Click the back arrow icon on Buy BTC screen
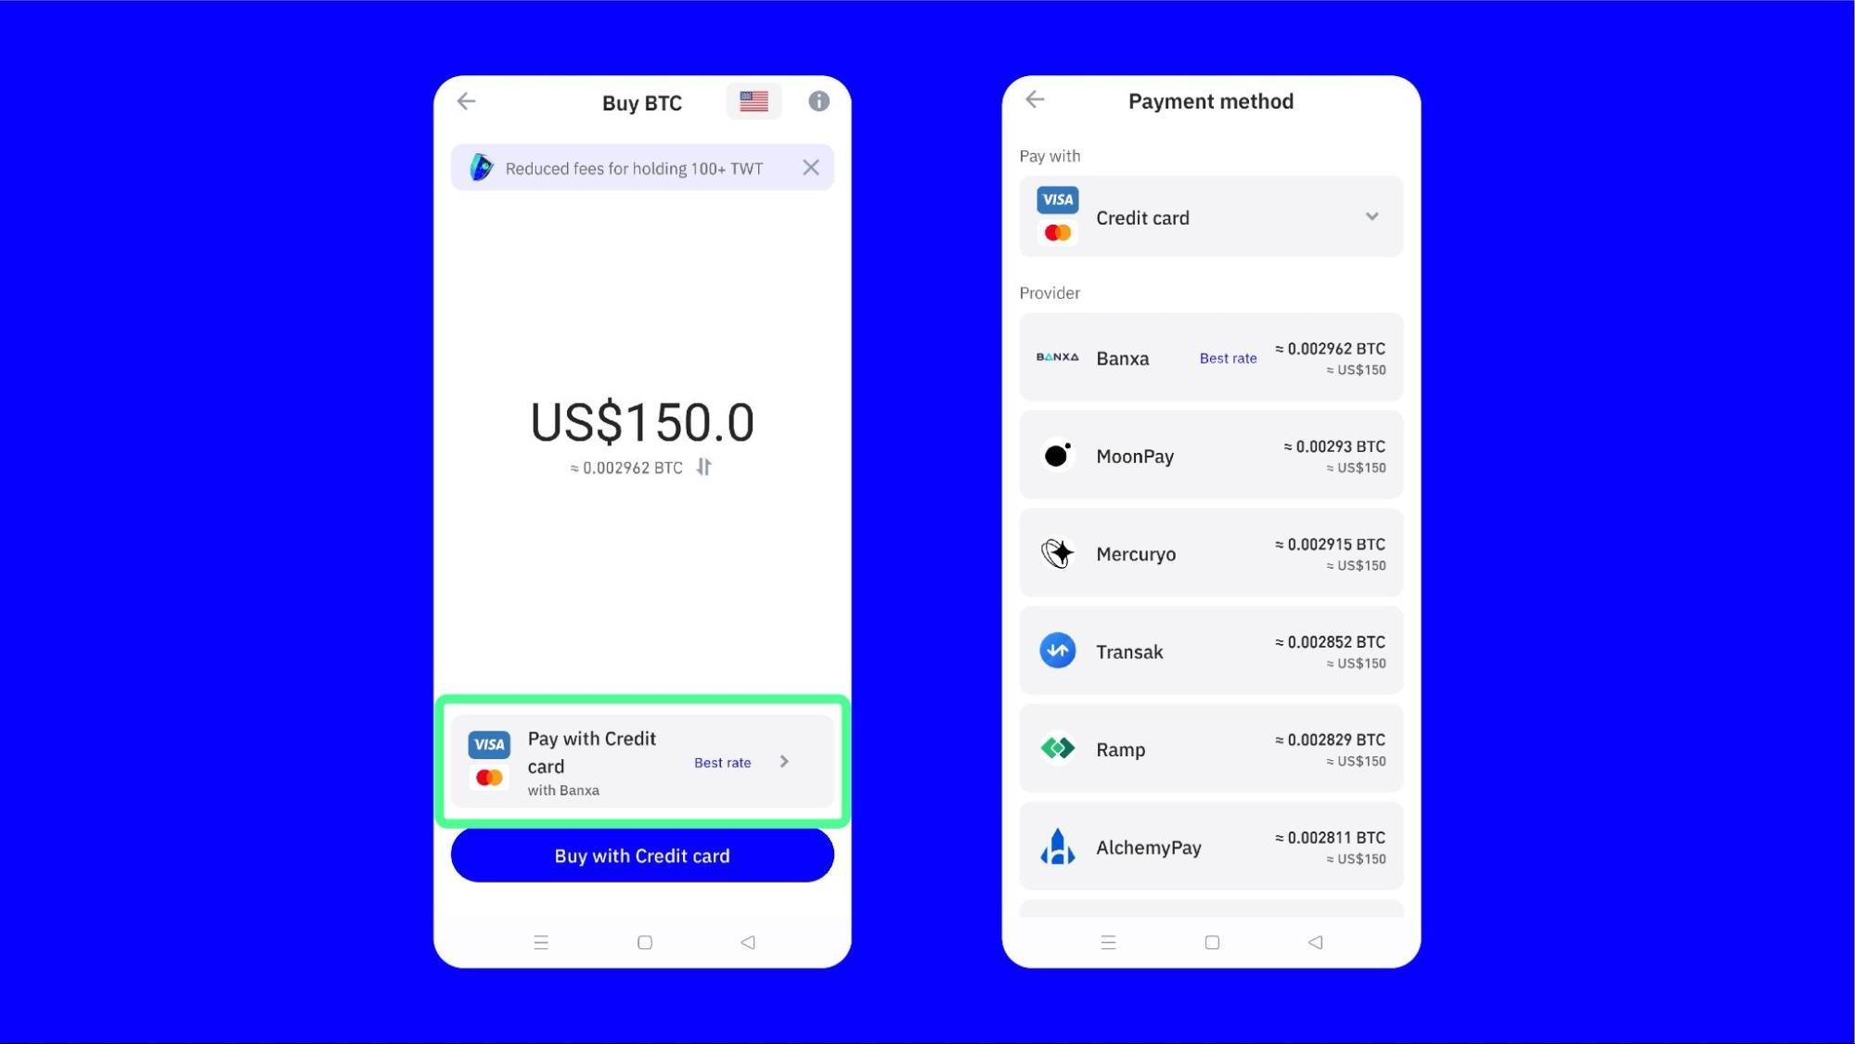The height and width of the screenshot is (1044, 1855). (x=466, y=102)
